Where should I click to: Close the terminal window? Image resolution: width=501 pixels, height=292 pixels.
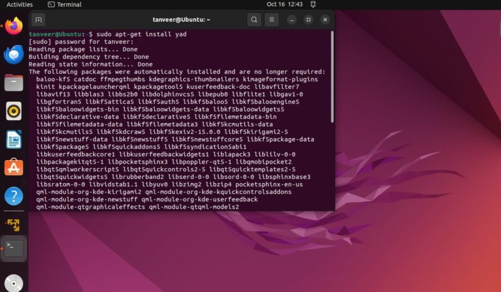click(x=325, y=20)
